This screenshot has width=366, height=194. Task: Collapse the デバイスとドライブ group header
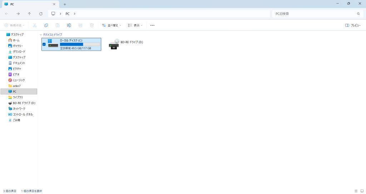[41, 35]
